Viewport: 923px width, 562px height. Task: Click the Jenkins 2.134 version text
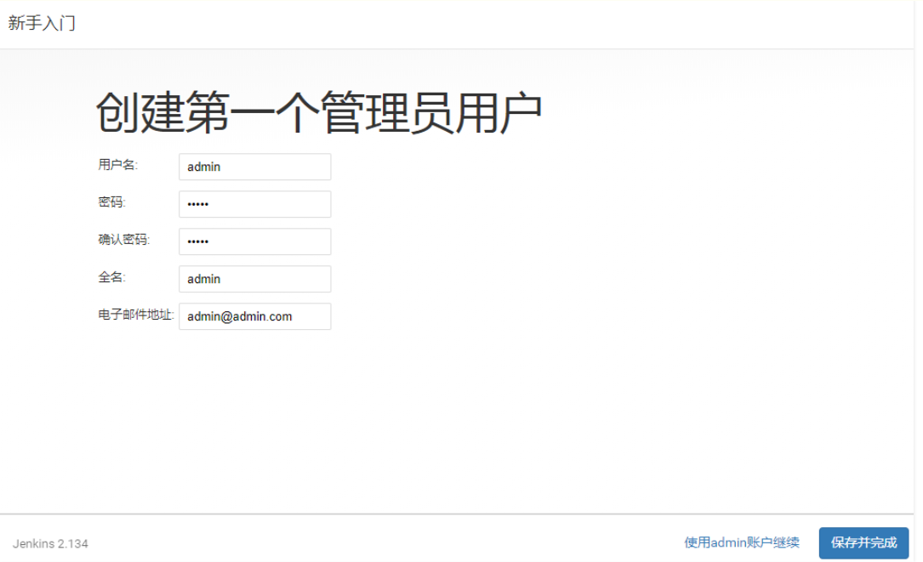tap(51, 544)
